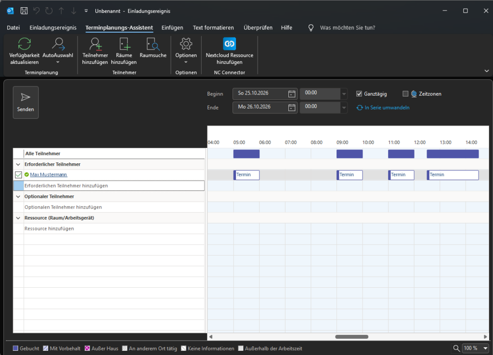Click Nextcloud Ressource hinzufügen
Viewport: 493px width, 355px height.
230,51
